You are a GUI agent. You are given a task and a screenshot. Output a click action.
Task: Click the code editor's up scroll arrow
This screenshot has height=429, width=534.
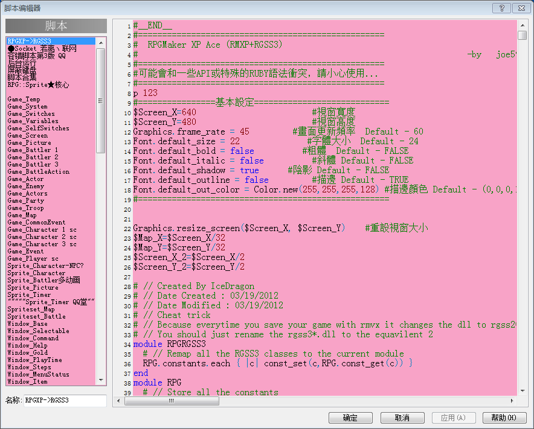[523, 25]
